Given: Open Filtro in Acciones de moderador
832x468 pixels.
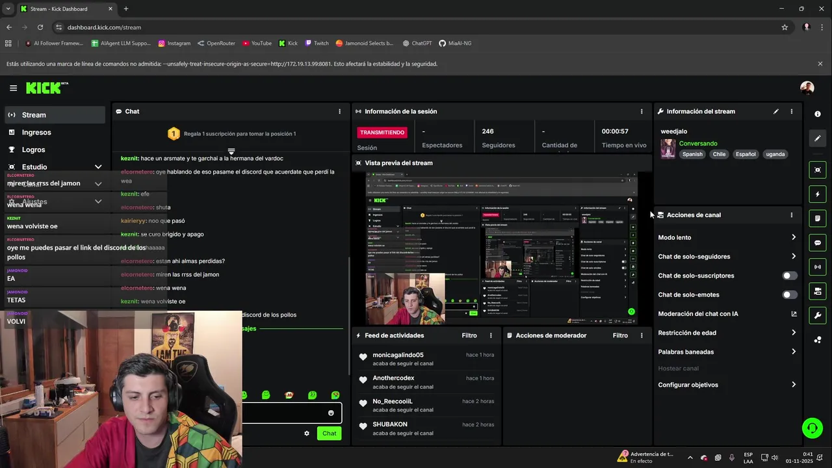Looking at the screenshot, I should click(x=620, y=335).
